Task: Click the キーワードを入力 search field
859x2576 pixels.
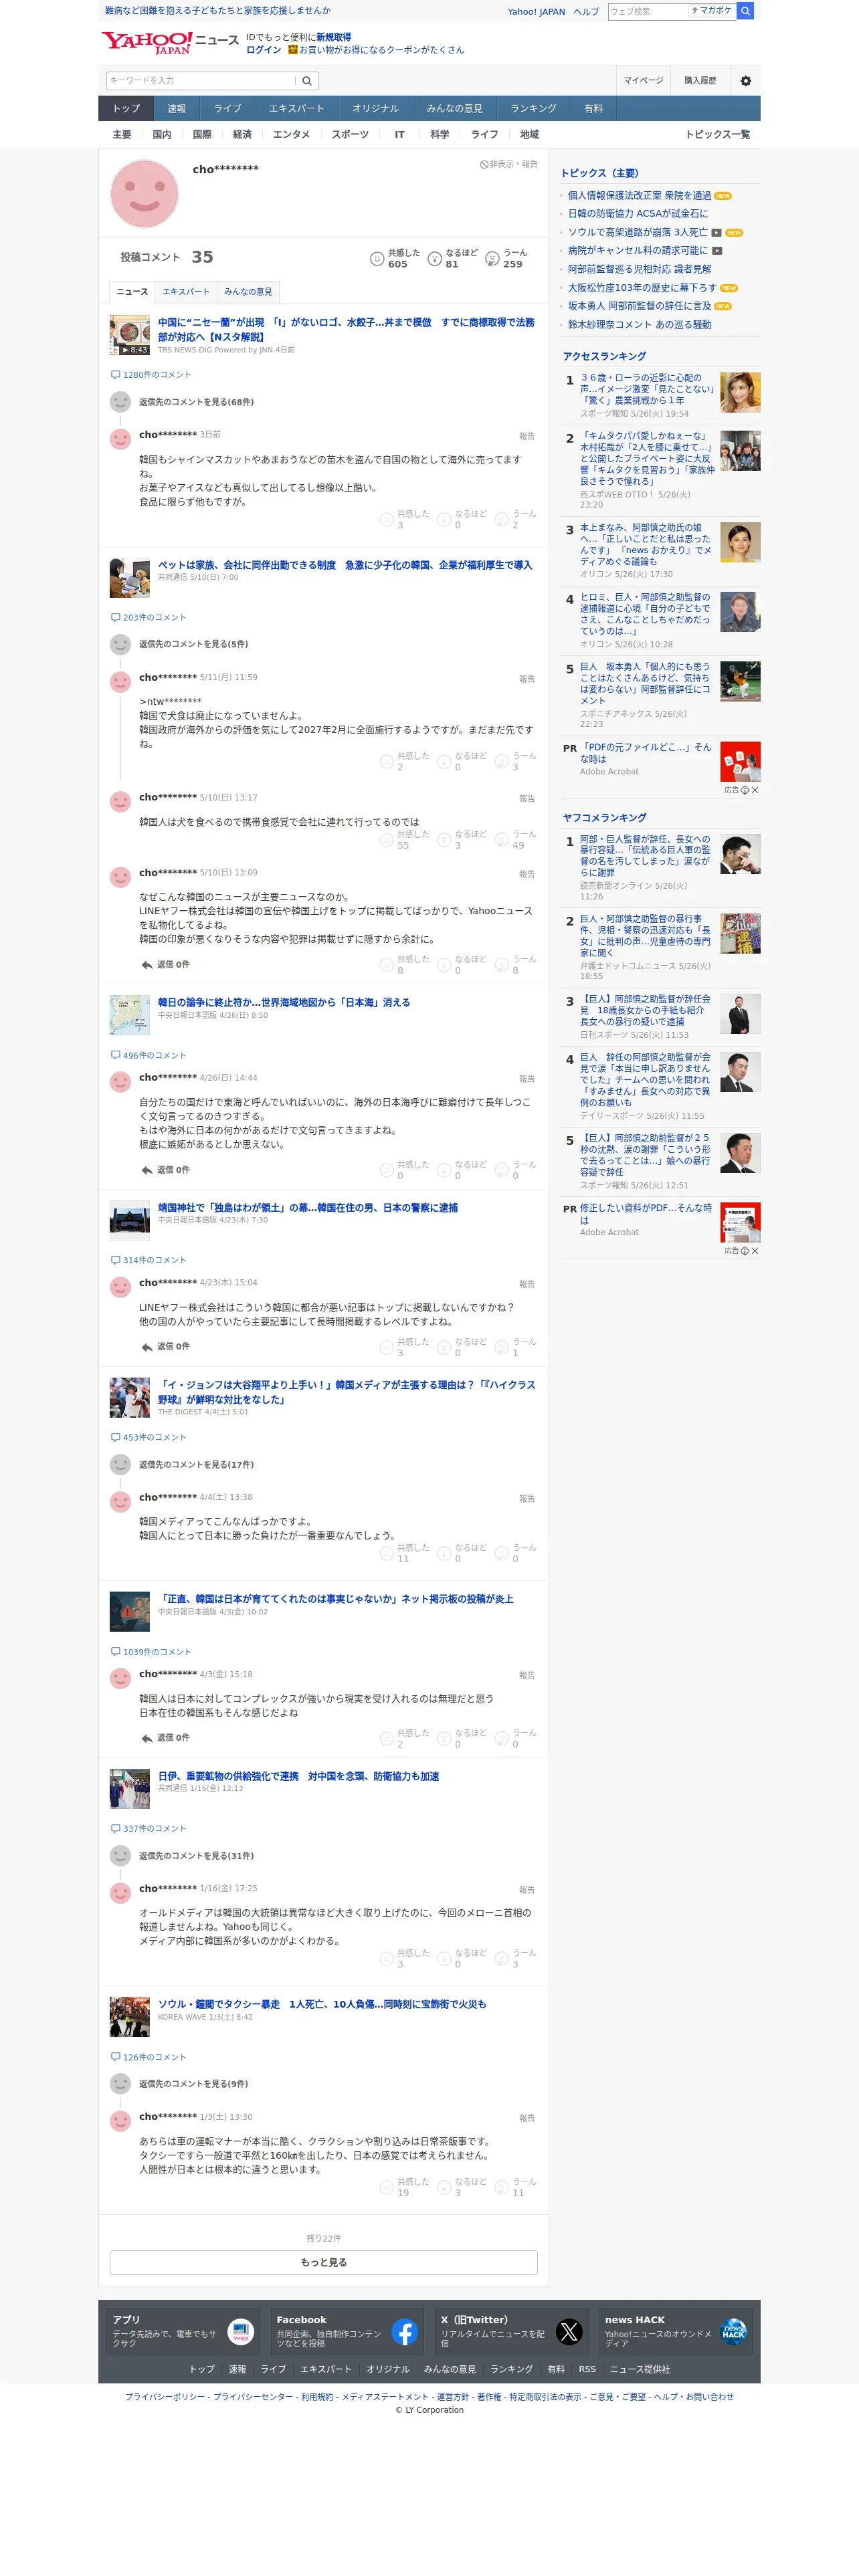Action: [202, 81]
